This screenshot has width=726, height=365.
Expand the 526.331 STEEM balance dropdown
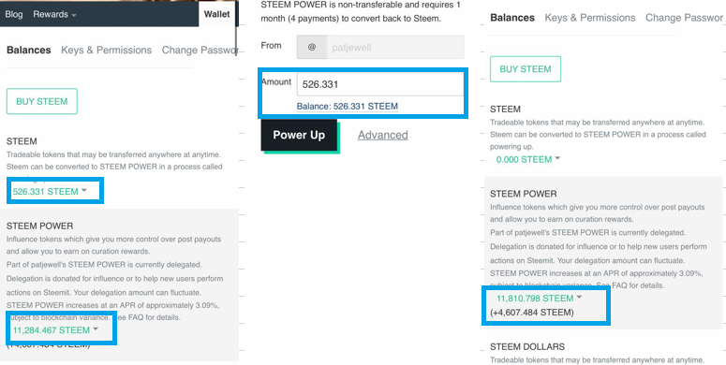coord(50,191)
